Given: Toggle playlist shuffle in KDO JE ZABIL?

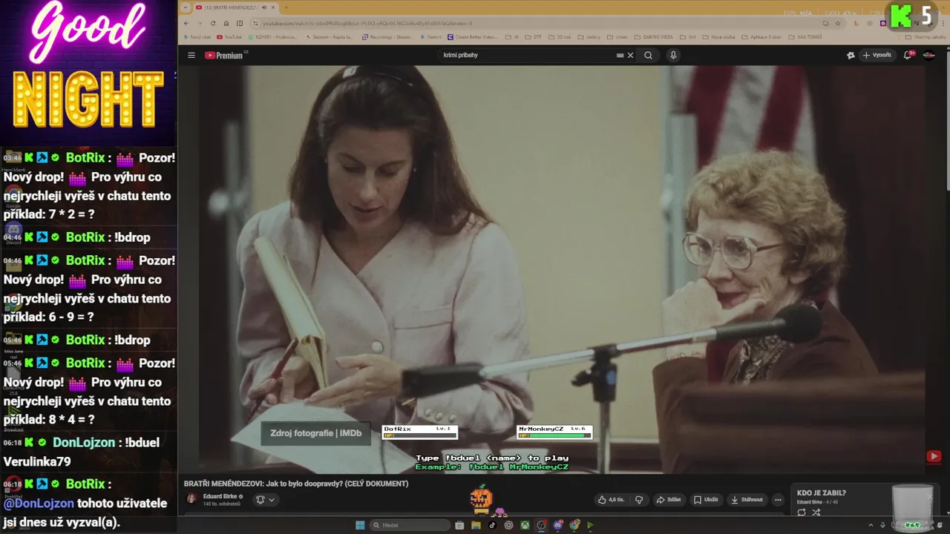Looking at the screenshot, I should [816, 512].
